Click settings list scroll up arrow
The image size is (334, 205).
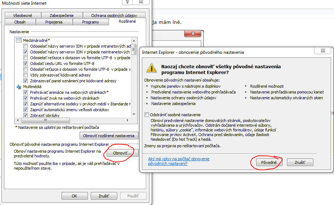pyautogui.click(x=134, y=40)
